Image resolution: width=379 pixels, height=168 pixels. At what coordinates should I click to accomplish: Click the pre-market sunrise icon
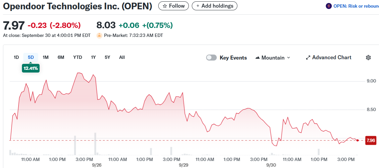pyautogui.click(x=99, y=35)
